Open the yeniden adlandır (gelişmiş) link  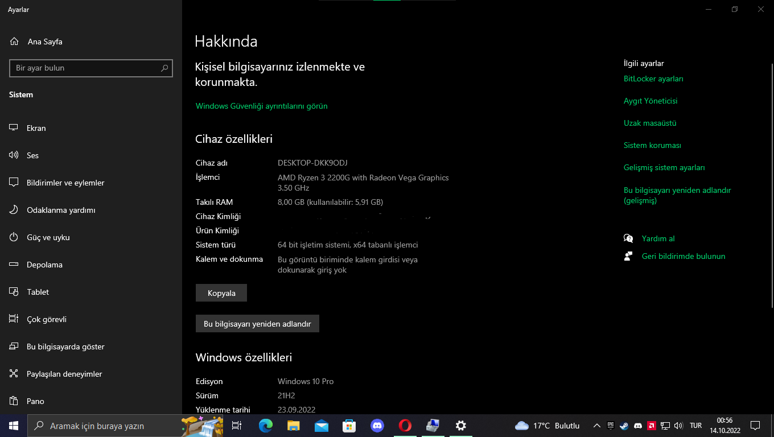tap(677, 195)
